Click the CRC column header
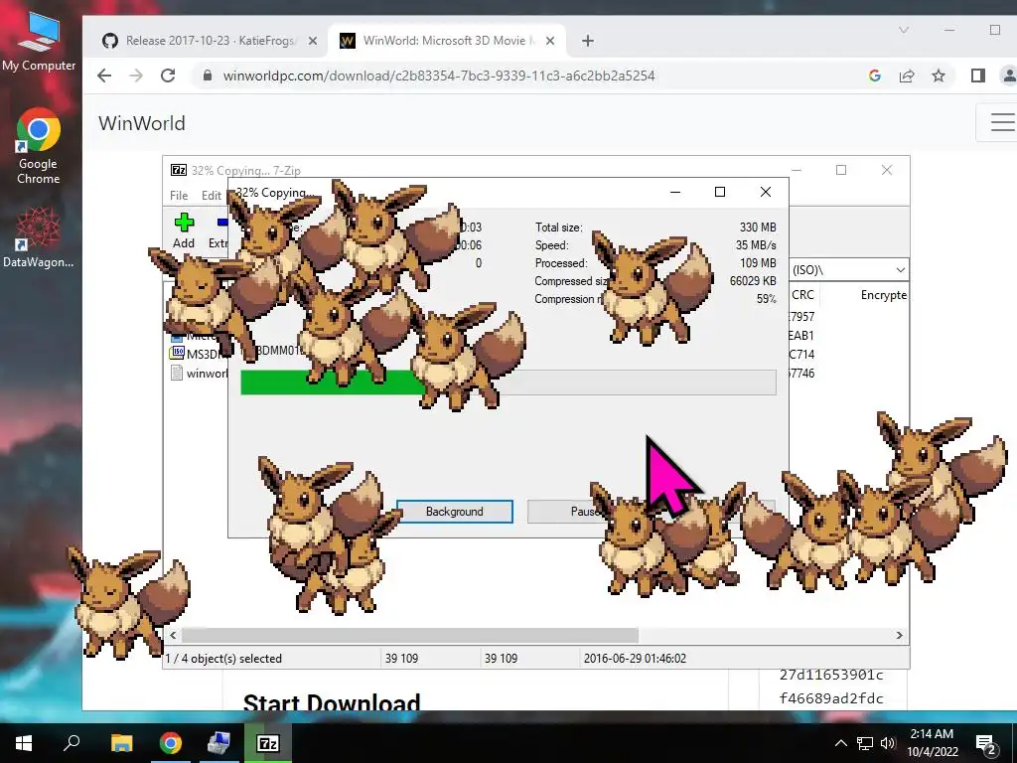The height and width of the screenshot is (763, 1017). tap(802, 294)
